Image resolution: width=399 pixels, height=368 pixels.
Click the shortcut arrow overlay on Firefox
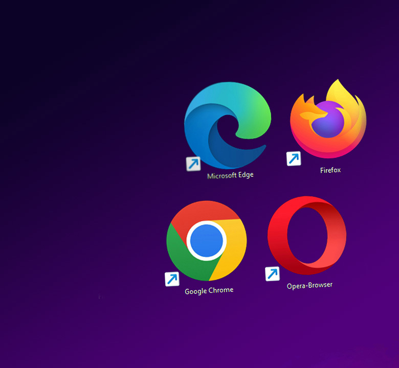(x=294, y=158)
